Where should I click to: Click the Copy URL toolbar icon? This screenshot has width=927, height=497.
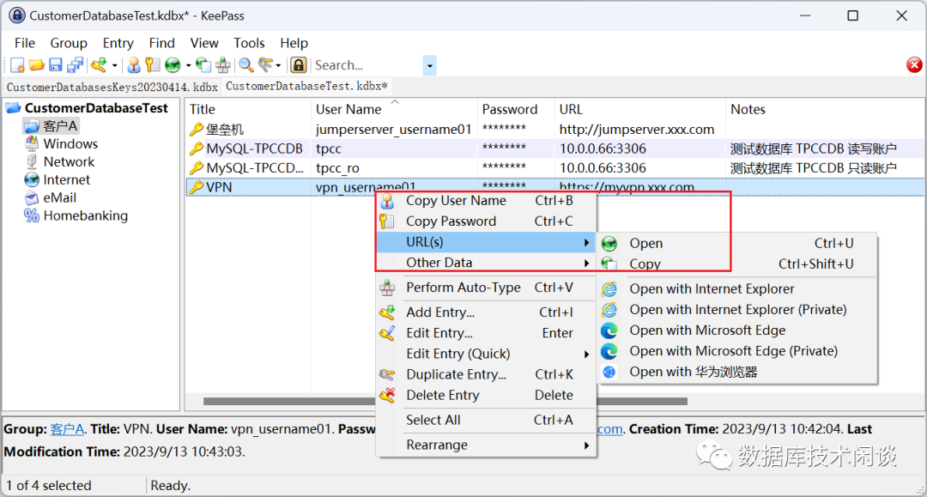click(x=203, y=65)
